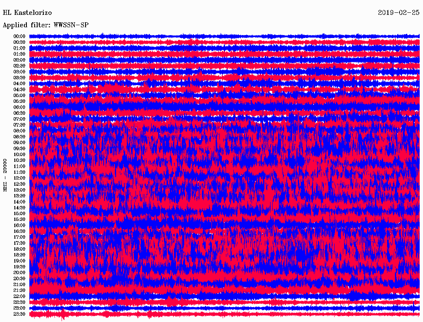423x322 pixels.
Task: Inspect the red 23:30 seismic trace
Action: tap(224, 314)
